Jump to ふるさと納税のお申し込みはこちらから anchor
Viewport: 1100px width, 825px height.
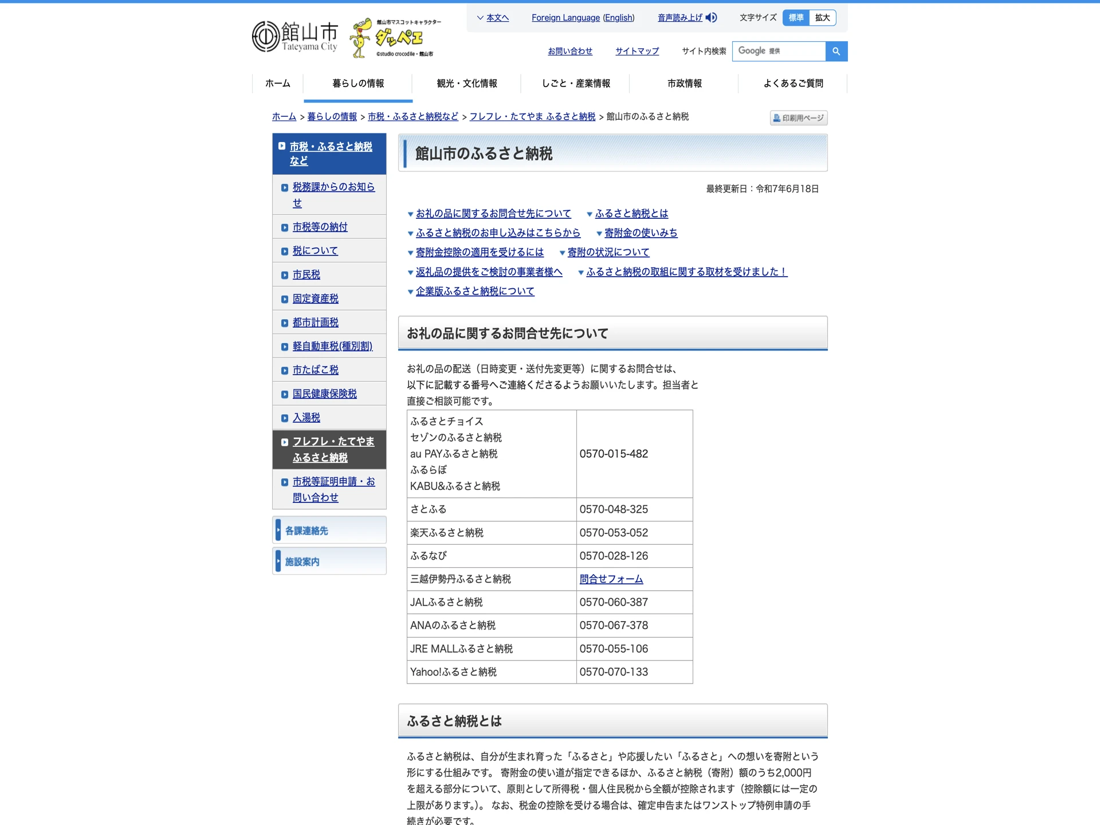(498, 233)
